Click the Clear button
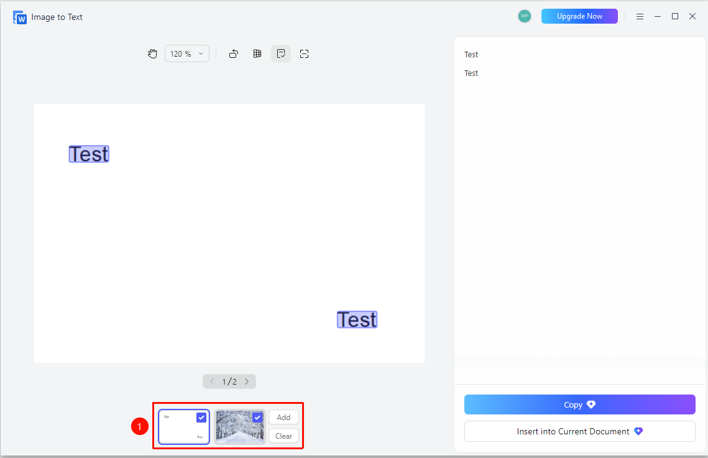The image size is (708, 458). tap(283, 436)
